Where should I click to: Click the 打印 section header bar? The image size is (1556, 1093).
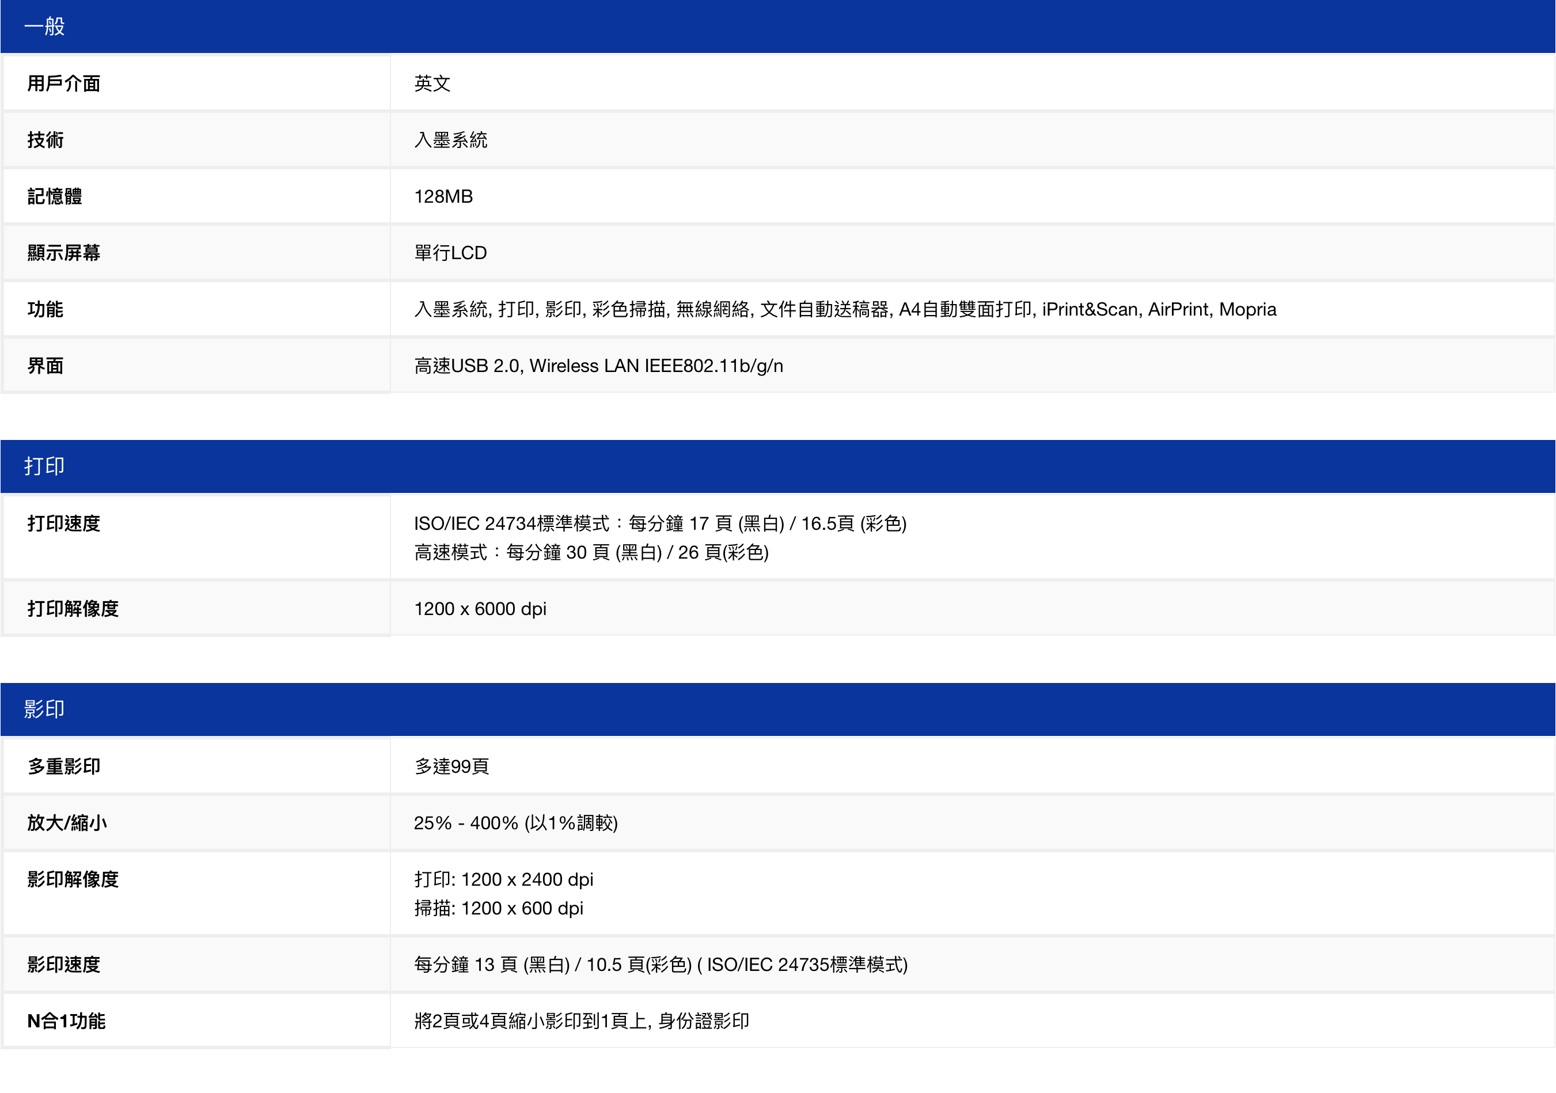pos(45,466)
